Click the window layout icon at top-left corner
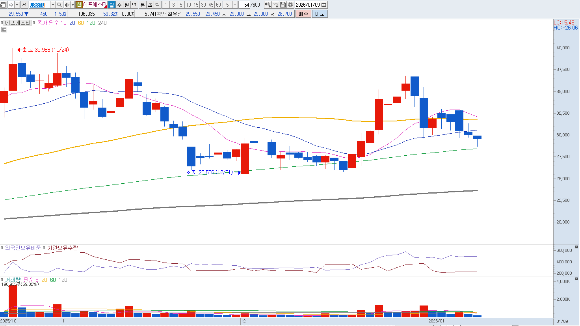The width and height of the screenshot is (580, 326). pos(3,5)
